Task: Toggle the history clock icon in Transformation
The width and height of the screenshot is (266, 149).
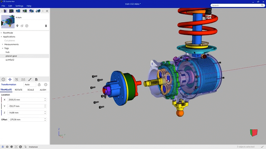Action: pyautogui.click(x=46, y=84)
